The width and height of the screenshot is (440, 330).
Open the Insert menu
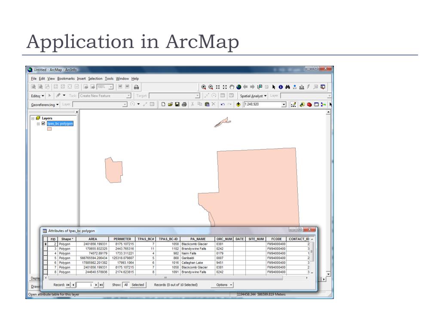[81, 79]
